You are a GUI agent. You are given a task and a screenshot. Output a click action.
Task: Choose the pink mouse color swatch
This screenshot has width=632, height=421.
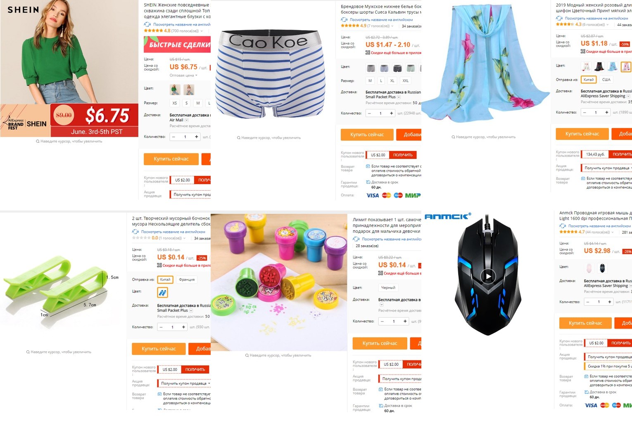pyautogui.click(x=589, y=268)
